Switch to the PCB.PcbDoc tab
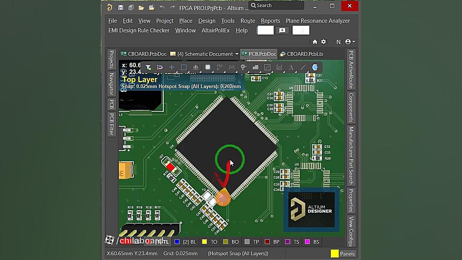This screenshot has width=462, height=260. point(259,54)
